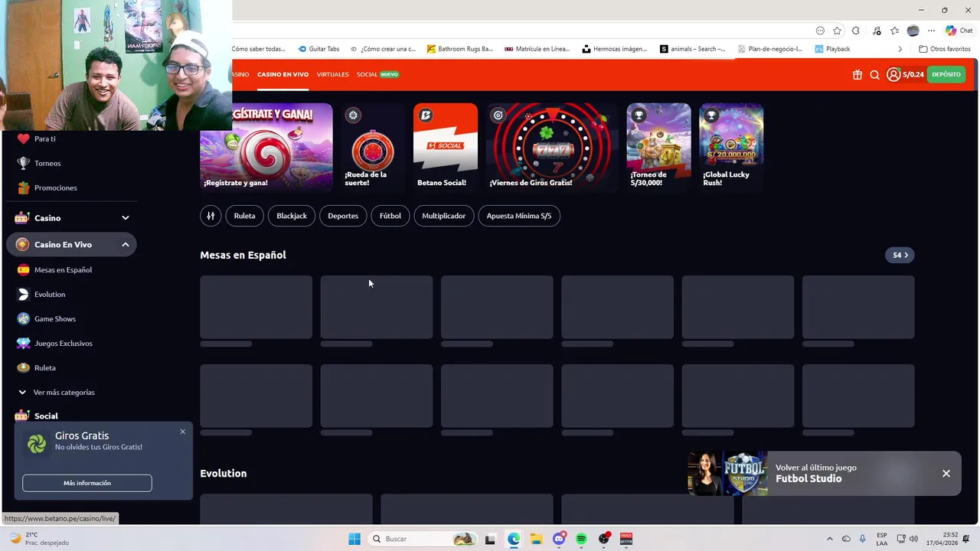The image size is (980, 551).
Task: Filter games by Ruleta chip
Action: (244, 216)
